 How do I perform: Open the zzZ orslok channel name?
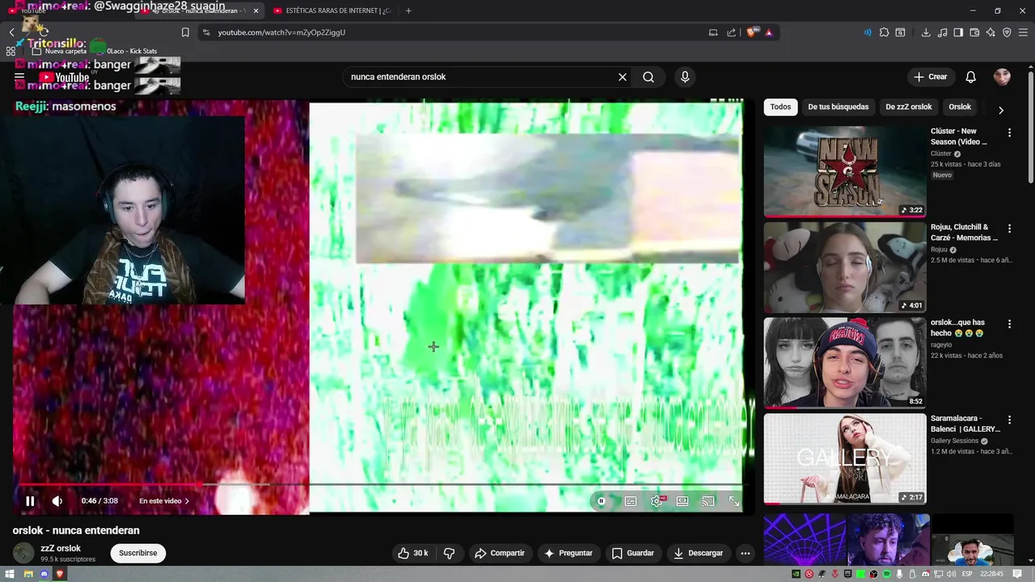pos(61,548)
